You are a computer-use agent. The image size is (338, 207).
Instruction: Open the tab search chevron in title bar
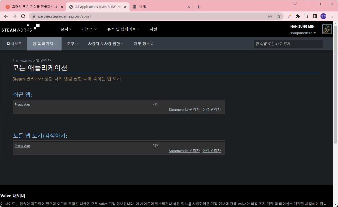pos(295,4)
